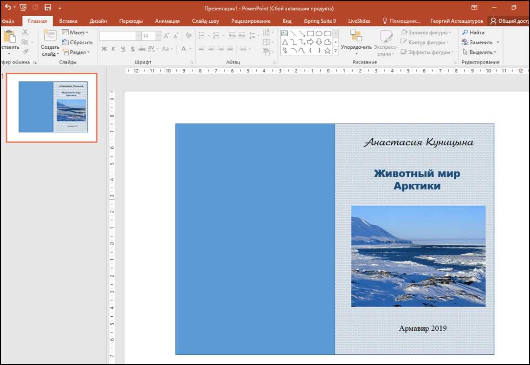This screenshot has width=530, height=365.
Task: Expand the Раздел section dropdown
Action: pyautogui.click(x=78, y=52)
